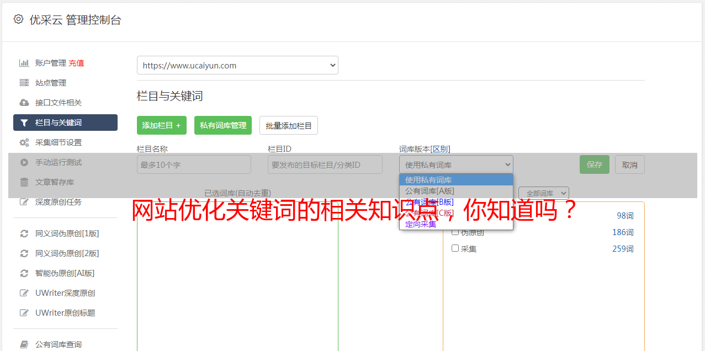The width and height of the screenshot is (705, 351).
Task: Open UWriter原创标题 in the sidebar
Action: pyautogui.click(x=65, y=313)
